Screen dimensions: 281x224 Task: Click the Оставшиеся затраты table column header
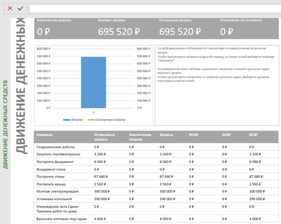coord(104,137)
